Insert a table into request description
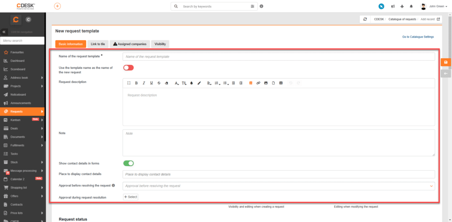Image resolution: width=452 pixels, height=222 pixels. point(281,83)
